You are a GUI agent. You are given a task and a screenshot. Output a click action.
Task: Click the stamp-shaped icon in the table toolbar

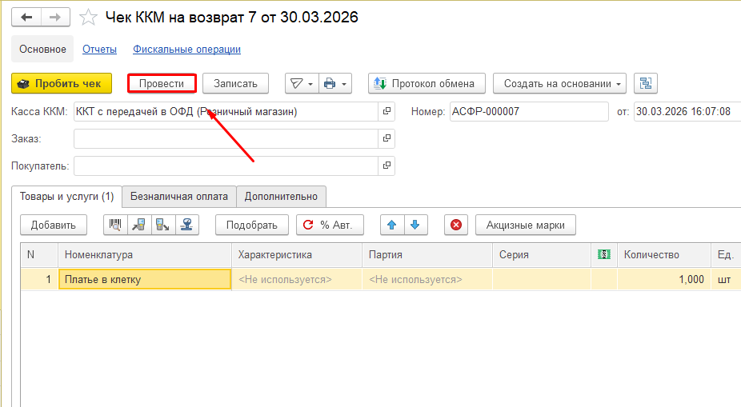coord(187,225)
